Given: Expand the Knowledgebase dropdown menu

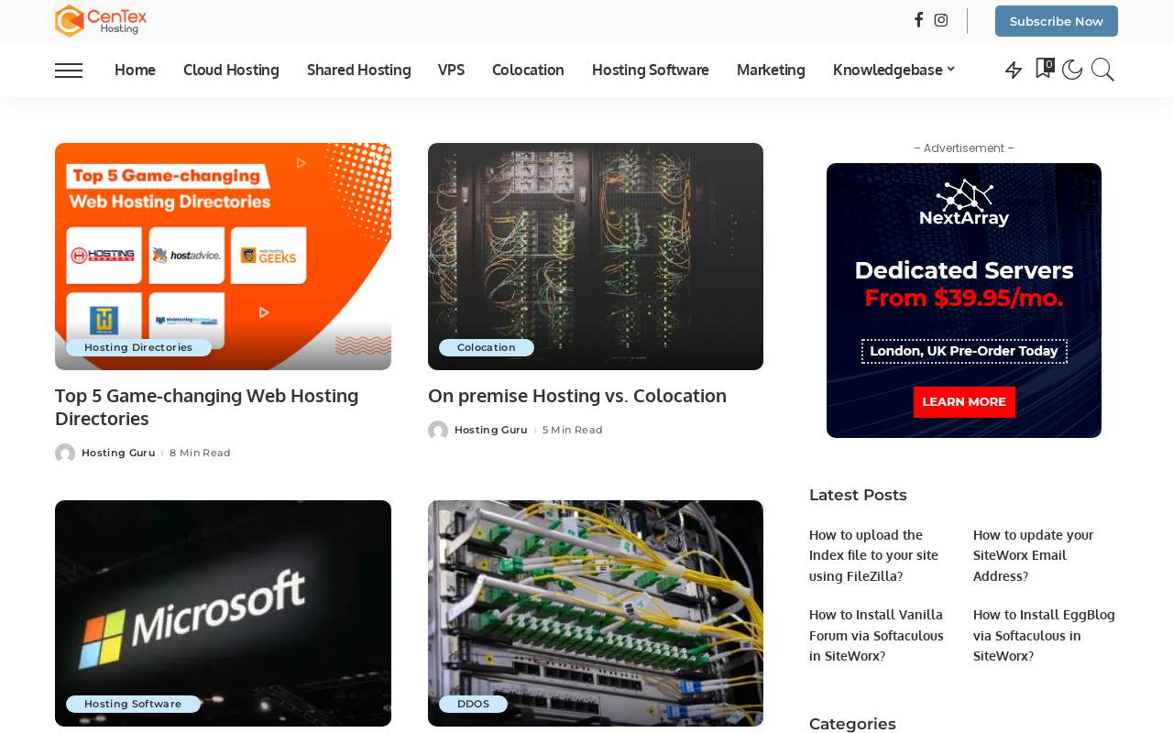Looking at the screenshot, I should [893, 70].
